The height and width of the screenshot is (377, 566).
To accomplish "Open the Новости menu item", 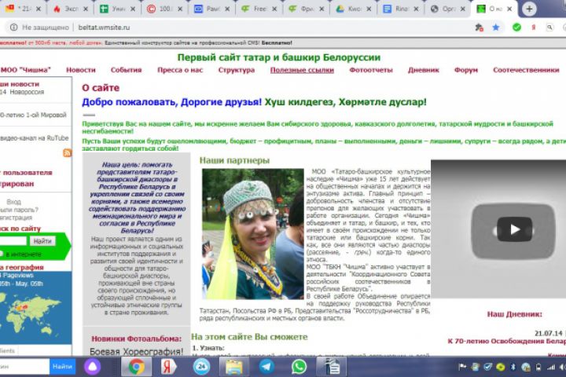I will pyautogui.click(x=81, y=70).
